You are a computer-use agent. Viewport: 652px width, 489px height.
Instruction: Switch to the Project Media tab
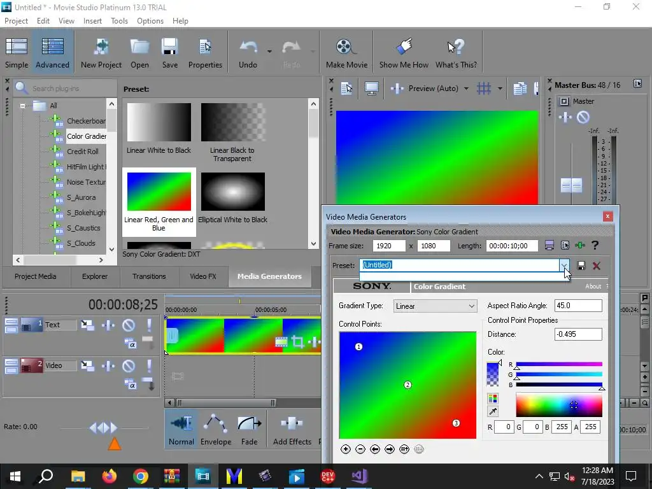[36, 276]
